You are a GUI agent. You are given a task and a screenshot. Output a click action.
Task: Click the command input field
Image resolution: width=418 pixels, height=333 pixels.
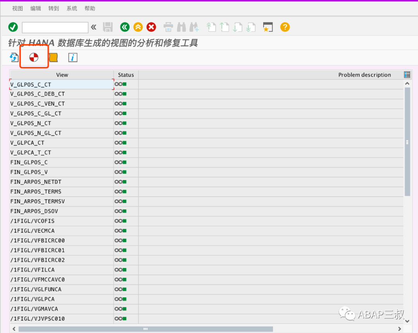pyautogui.click(x=55, y=27)
